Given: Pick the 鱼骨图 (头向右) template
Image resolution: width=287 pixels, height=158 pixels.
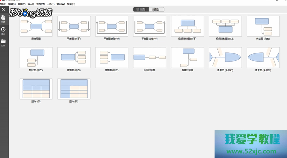Looking at the screenshot, I should (x=225, y=57).
